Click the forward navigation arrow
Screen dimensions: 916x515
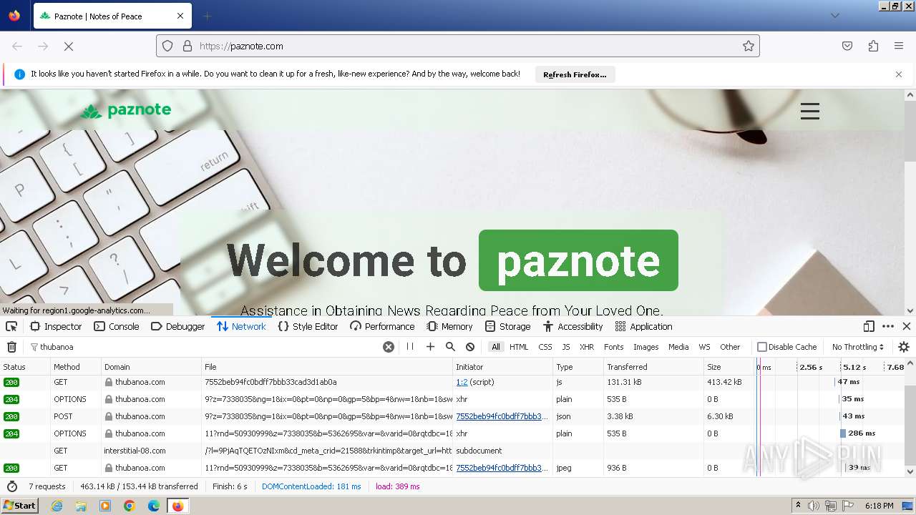click(x=43, y=46)
